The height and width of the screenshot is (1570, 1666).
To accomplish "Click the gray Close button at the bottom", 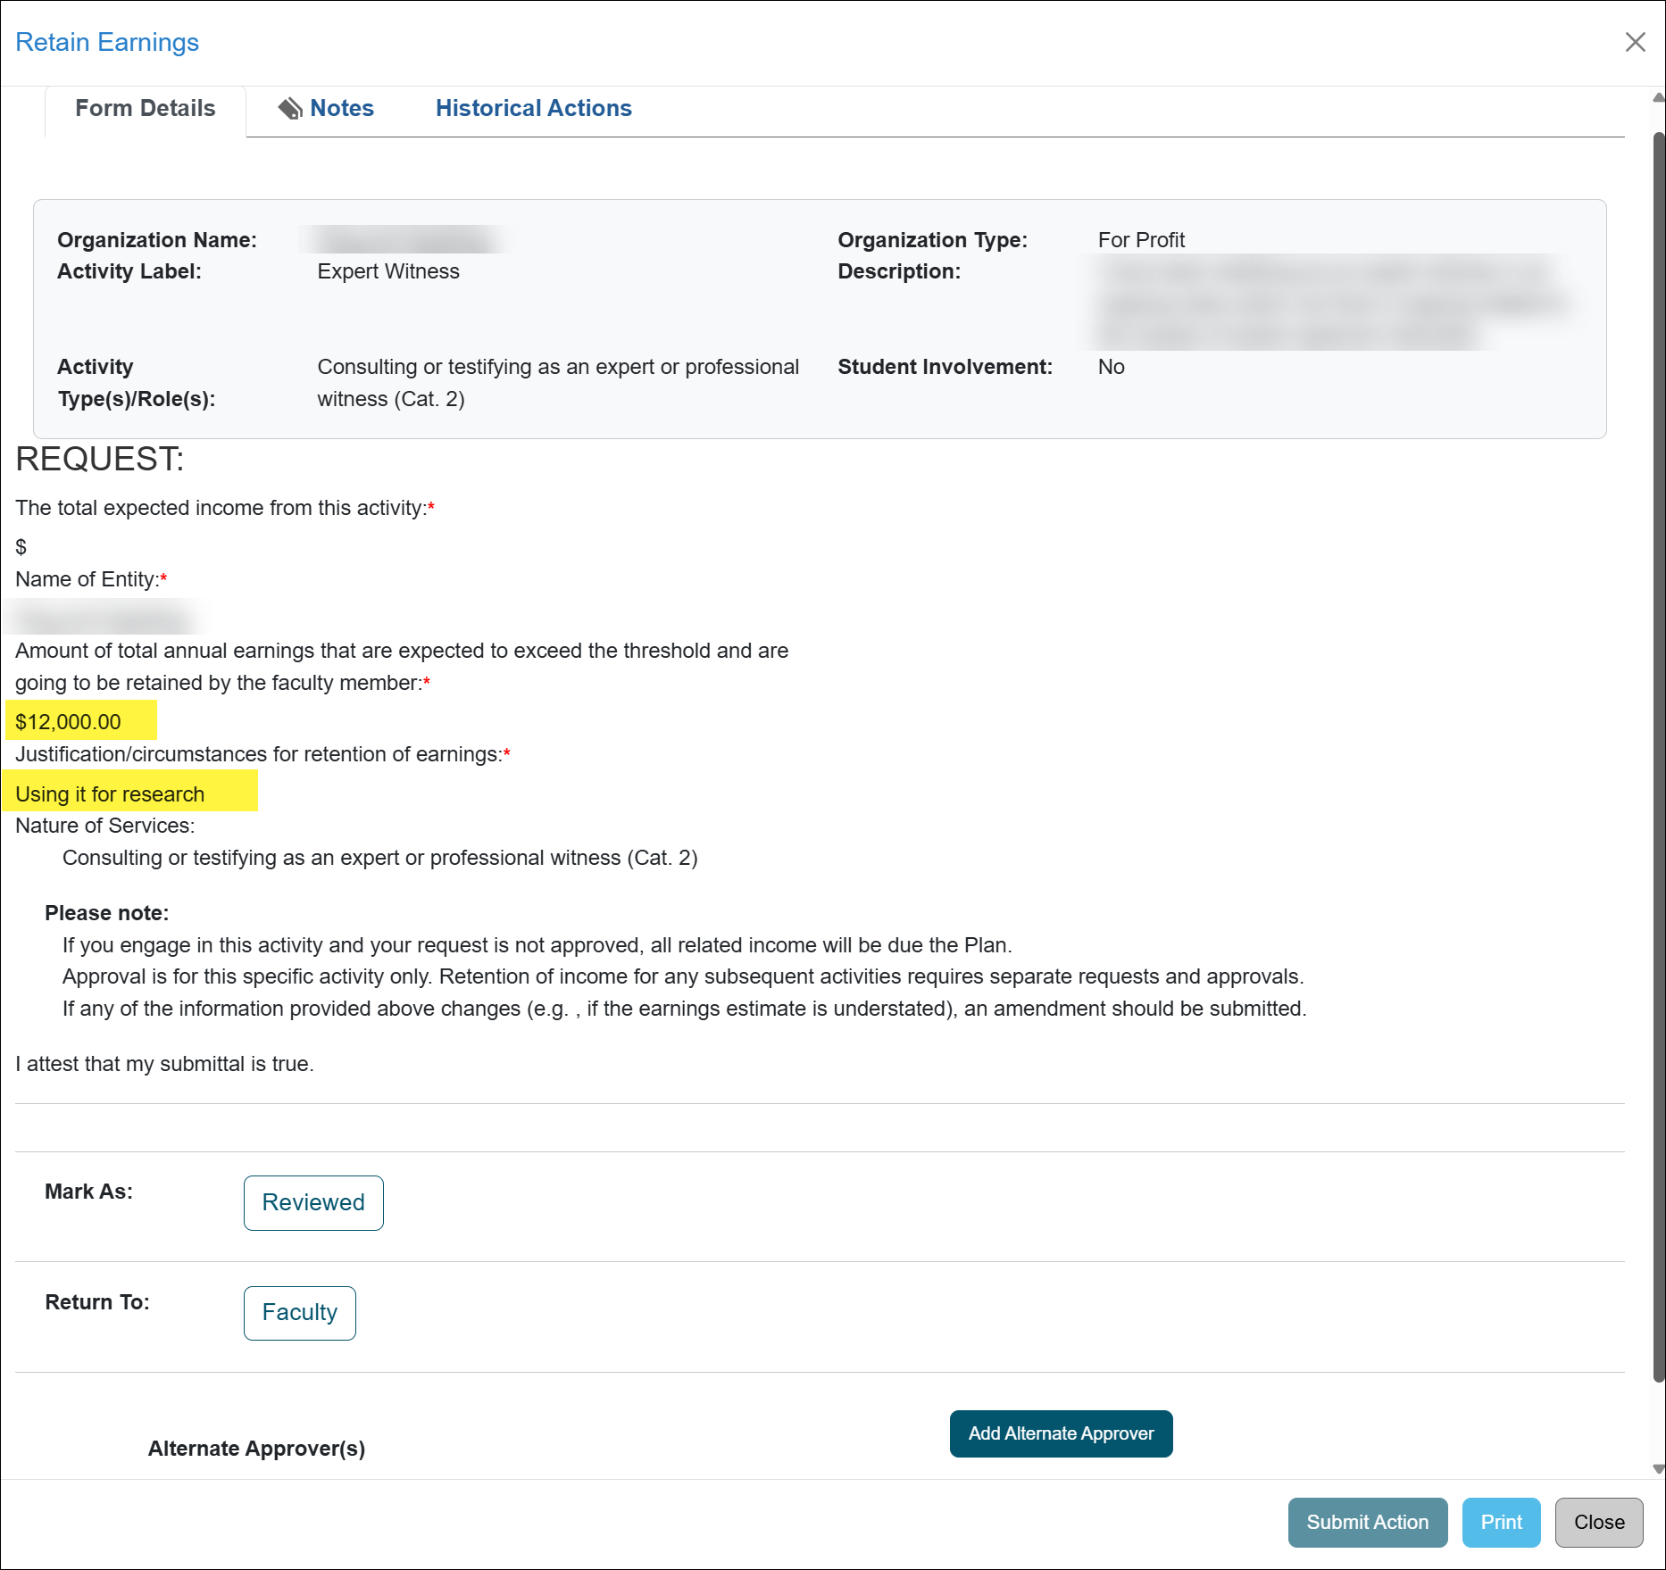I will coord(1598,1522).
